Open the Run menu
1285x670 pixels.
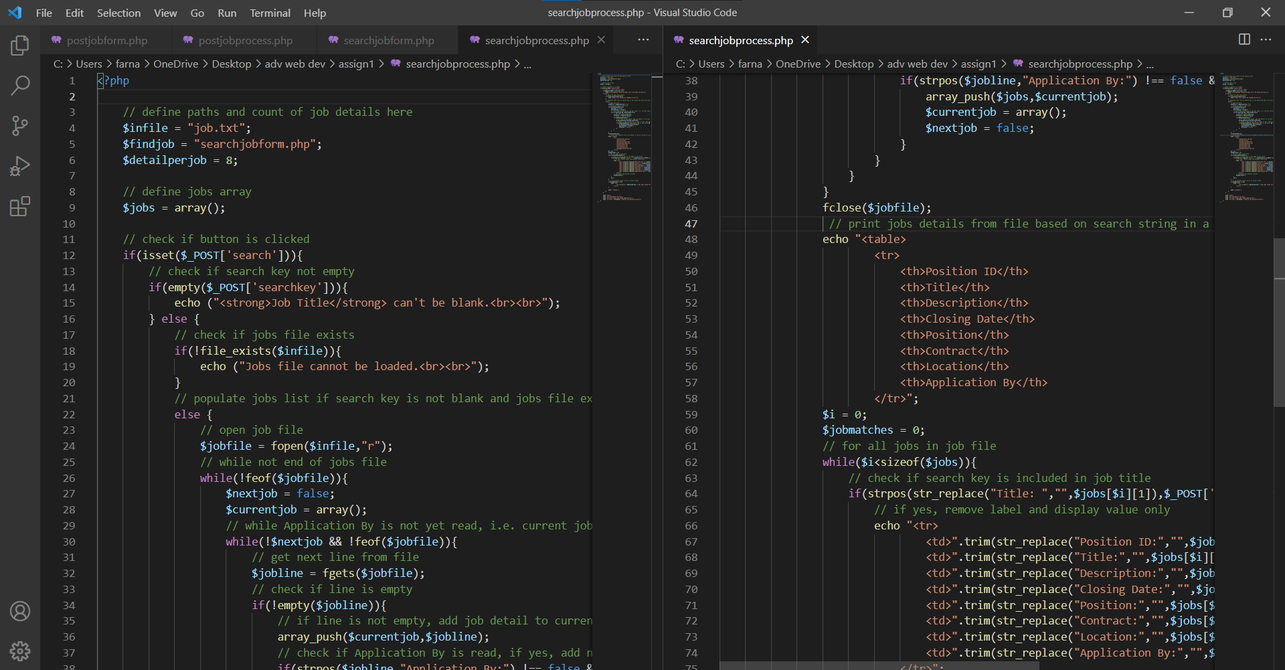227,13
